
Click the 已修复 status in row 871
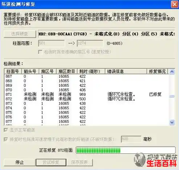[x=155, y=94]
